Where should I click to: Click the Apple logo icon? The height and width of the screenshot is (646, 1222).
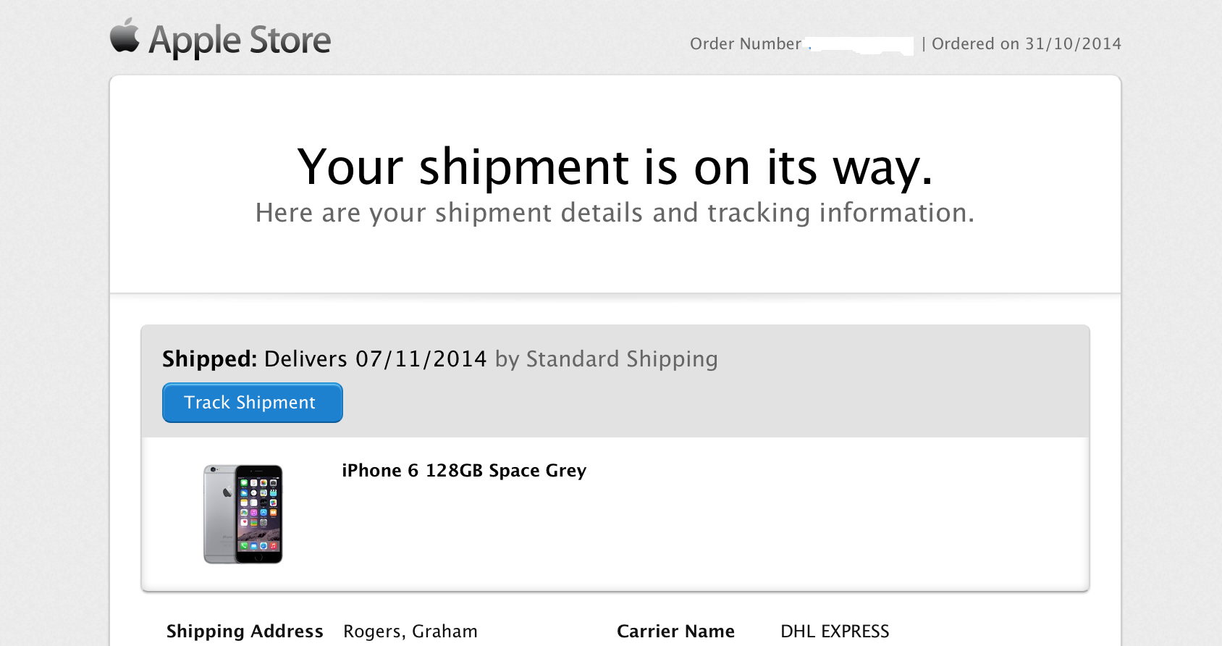(x=125, y=35)
